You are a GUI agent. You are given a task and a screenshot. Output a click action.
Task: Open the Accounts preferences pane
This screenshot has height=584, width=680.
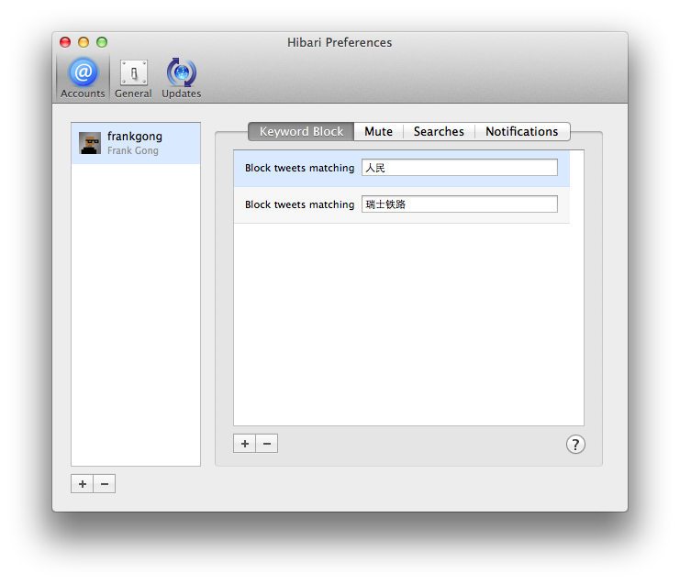(83, 78)
